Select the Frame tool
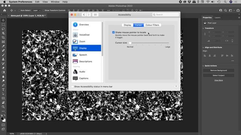The image size is (241, 135). [3, 42]
